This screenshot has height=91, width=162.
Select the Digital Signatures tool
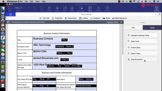119,18
